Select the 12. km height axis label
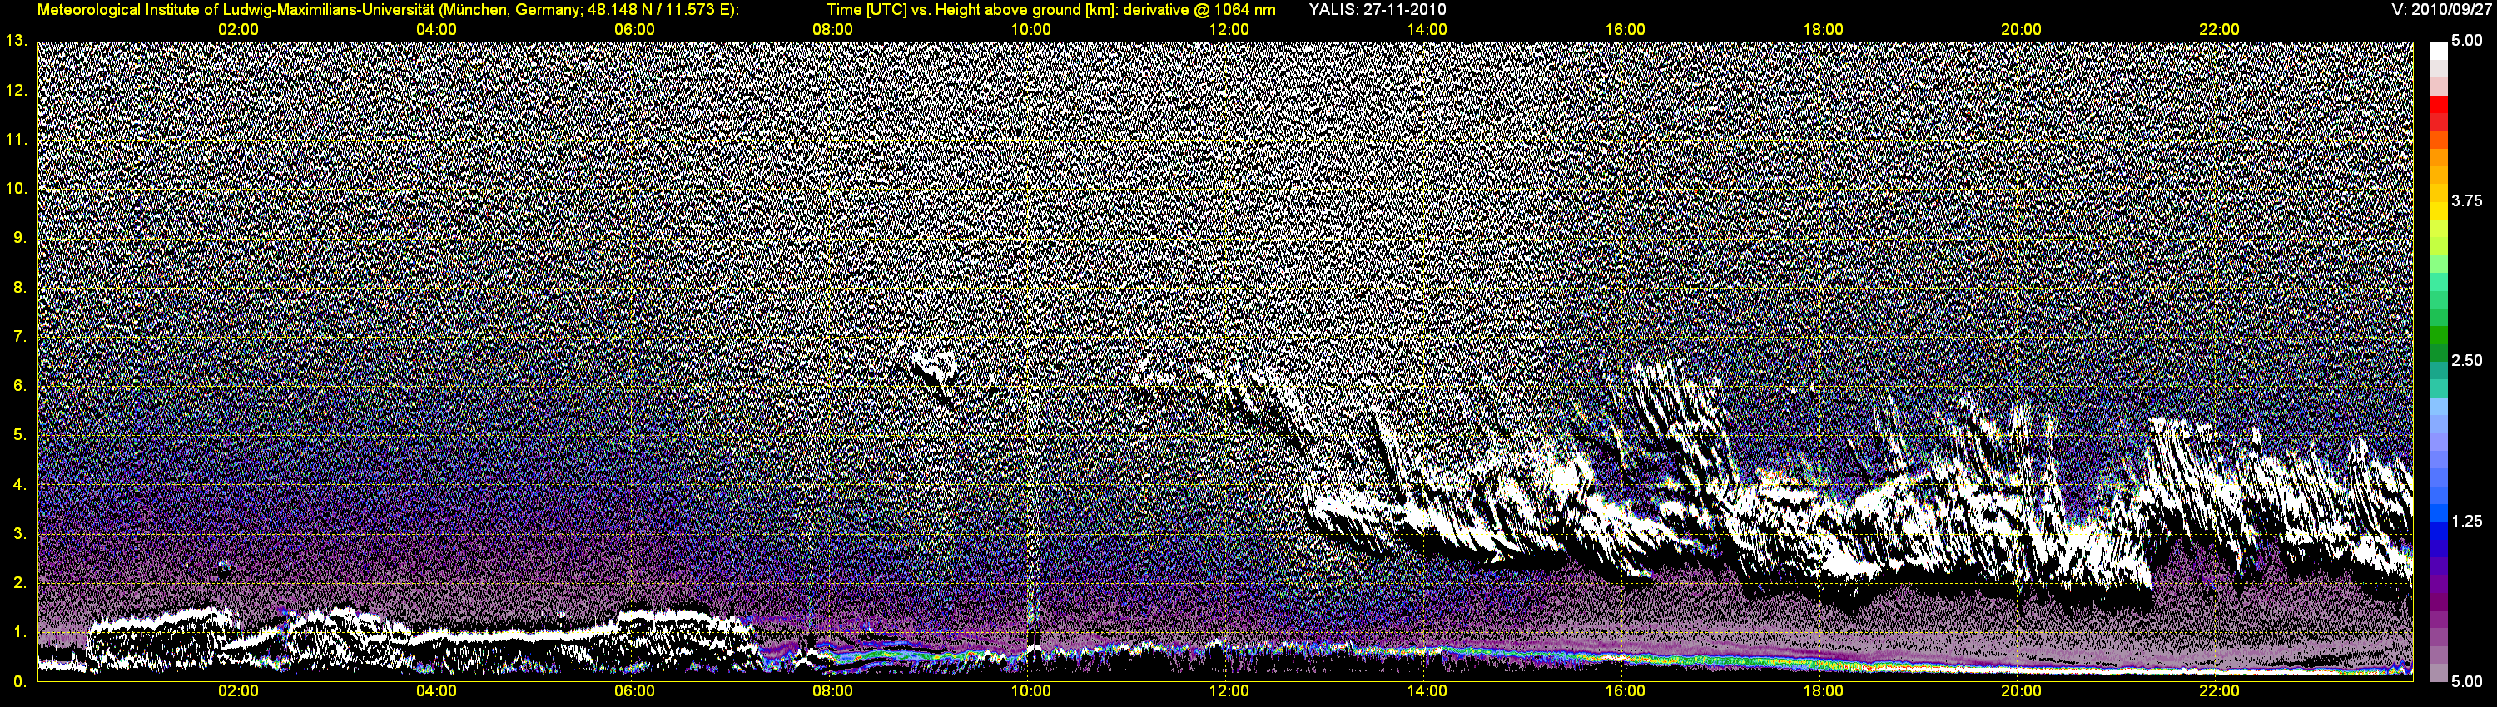Screen dimensions: 2497x707 click(x=17, y=90)
